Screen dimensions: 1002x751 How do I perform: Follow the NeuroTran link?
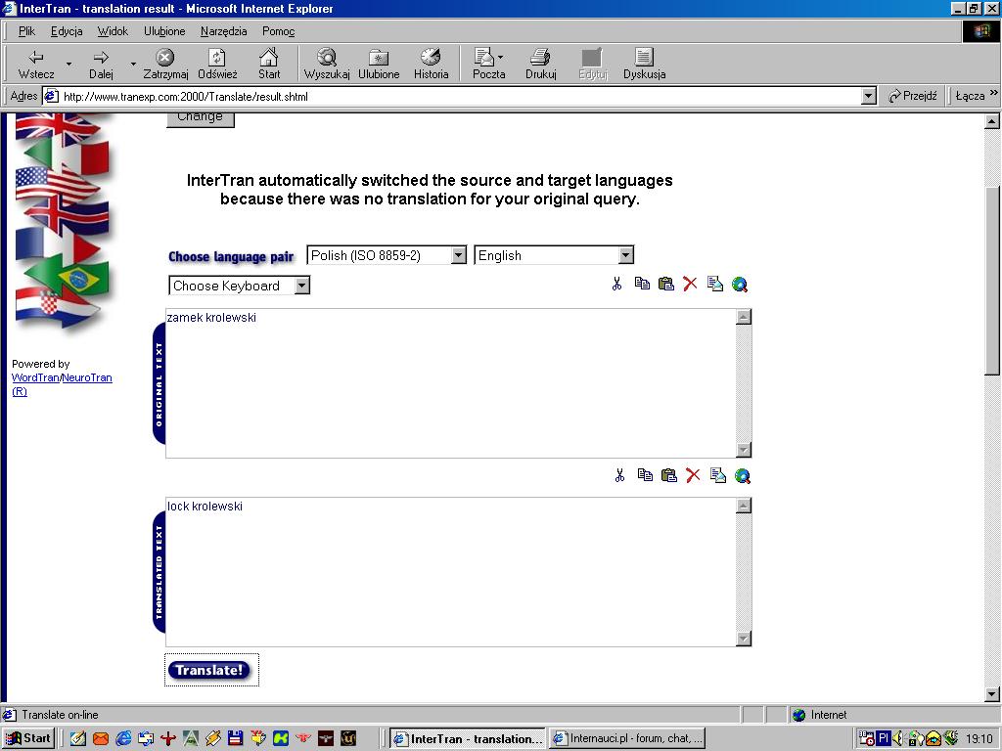pos(87,377)
